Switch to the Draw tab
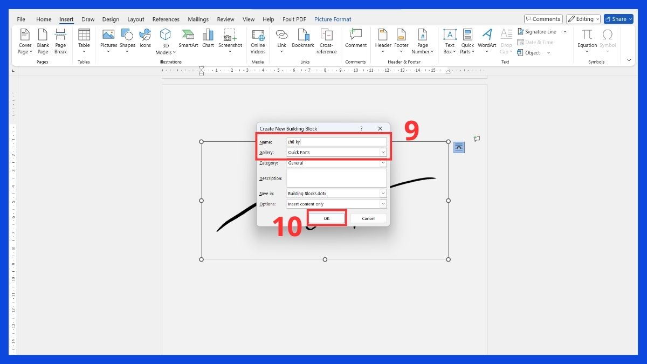647x364 pixels. [x=88, y=19]
